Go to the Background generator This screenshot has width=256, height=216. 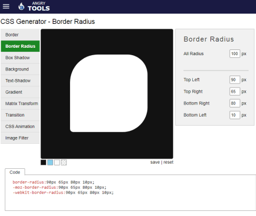click(20, 69)
